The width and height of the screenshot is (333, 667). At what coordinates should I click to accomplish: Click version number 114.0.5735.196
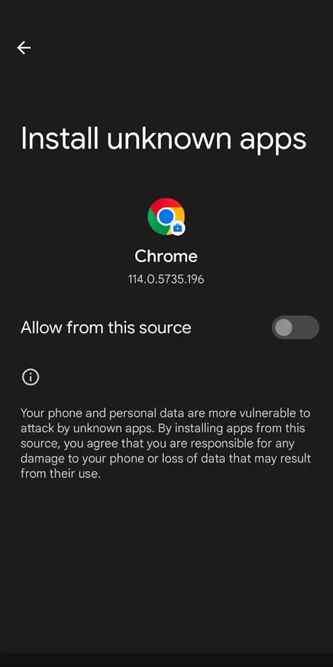click(166, 279)
